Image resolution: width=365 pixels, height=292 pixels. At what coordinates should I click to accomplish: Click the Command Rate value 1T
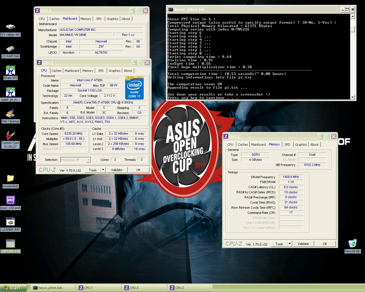click(291, 212)
